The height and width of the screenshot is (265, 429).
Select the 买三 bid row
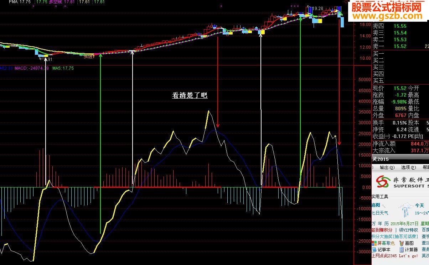(400, 67)
